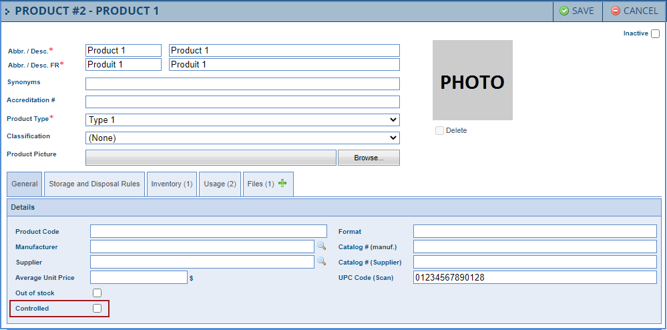
Task: Tick the Controlled checkbox
Action: pyautogui.click(x=97, y=309)
